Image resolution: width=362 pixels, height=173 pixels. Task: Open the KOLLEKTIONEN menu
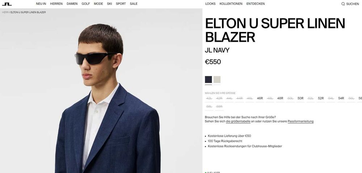pos(231,4)
